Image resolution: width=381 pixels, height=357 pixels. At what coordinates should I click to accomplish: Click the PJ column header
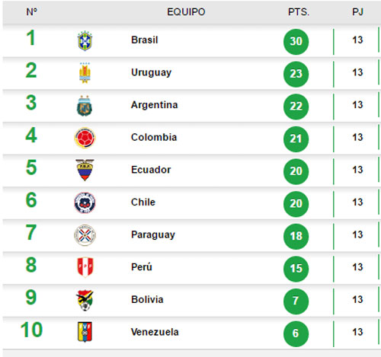point(357,12)
